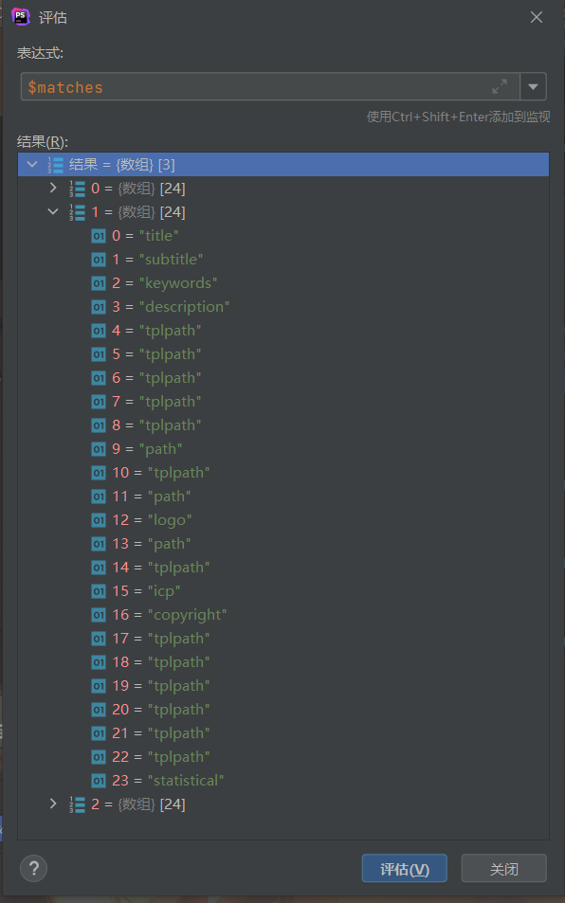Click the value icon beside "copyright" entry

click(x=99, y=615)
